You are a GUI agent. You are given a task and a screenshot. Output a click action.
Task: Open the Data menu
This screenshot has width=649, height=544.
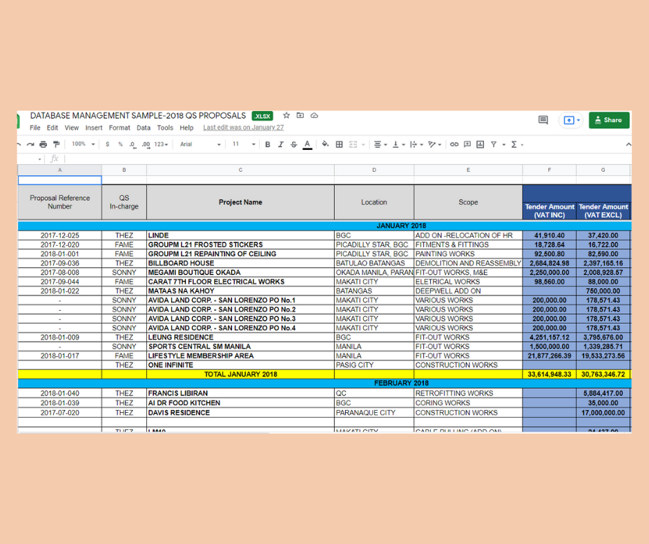pyautogui.click(x=143, y=128)
